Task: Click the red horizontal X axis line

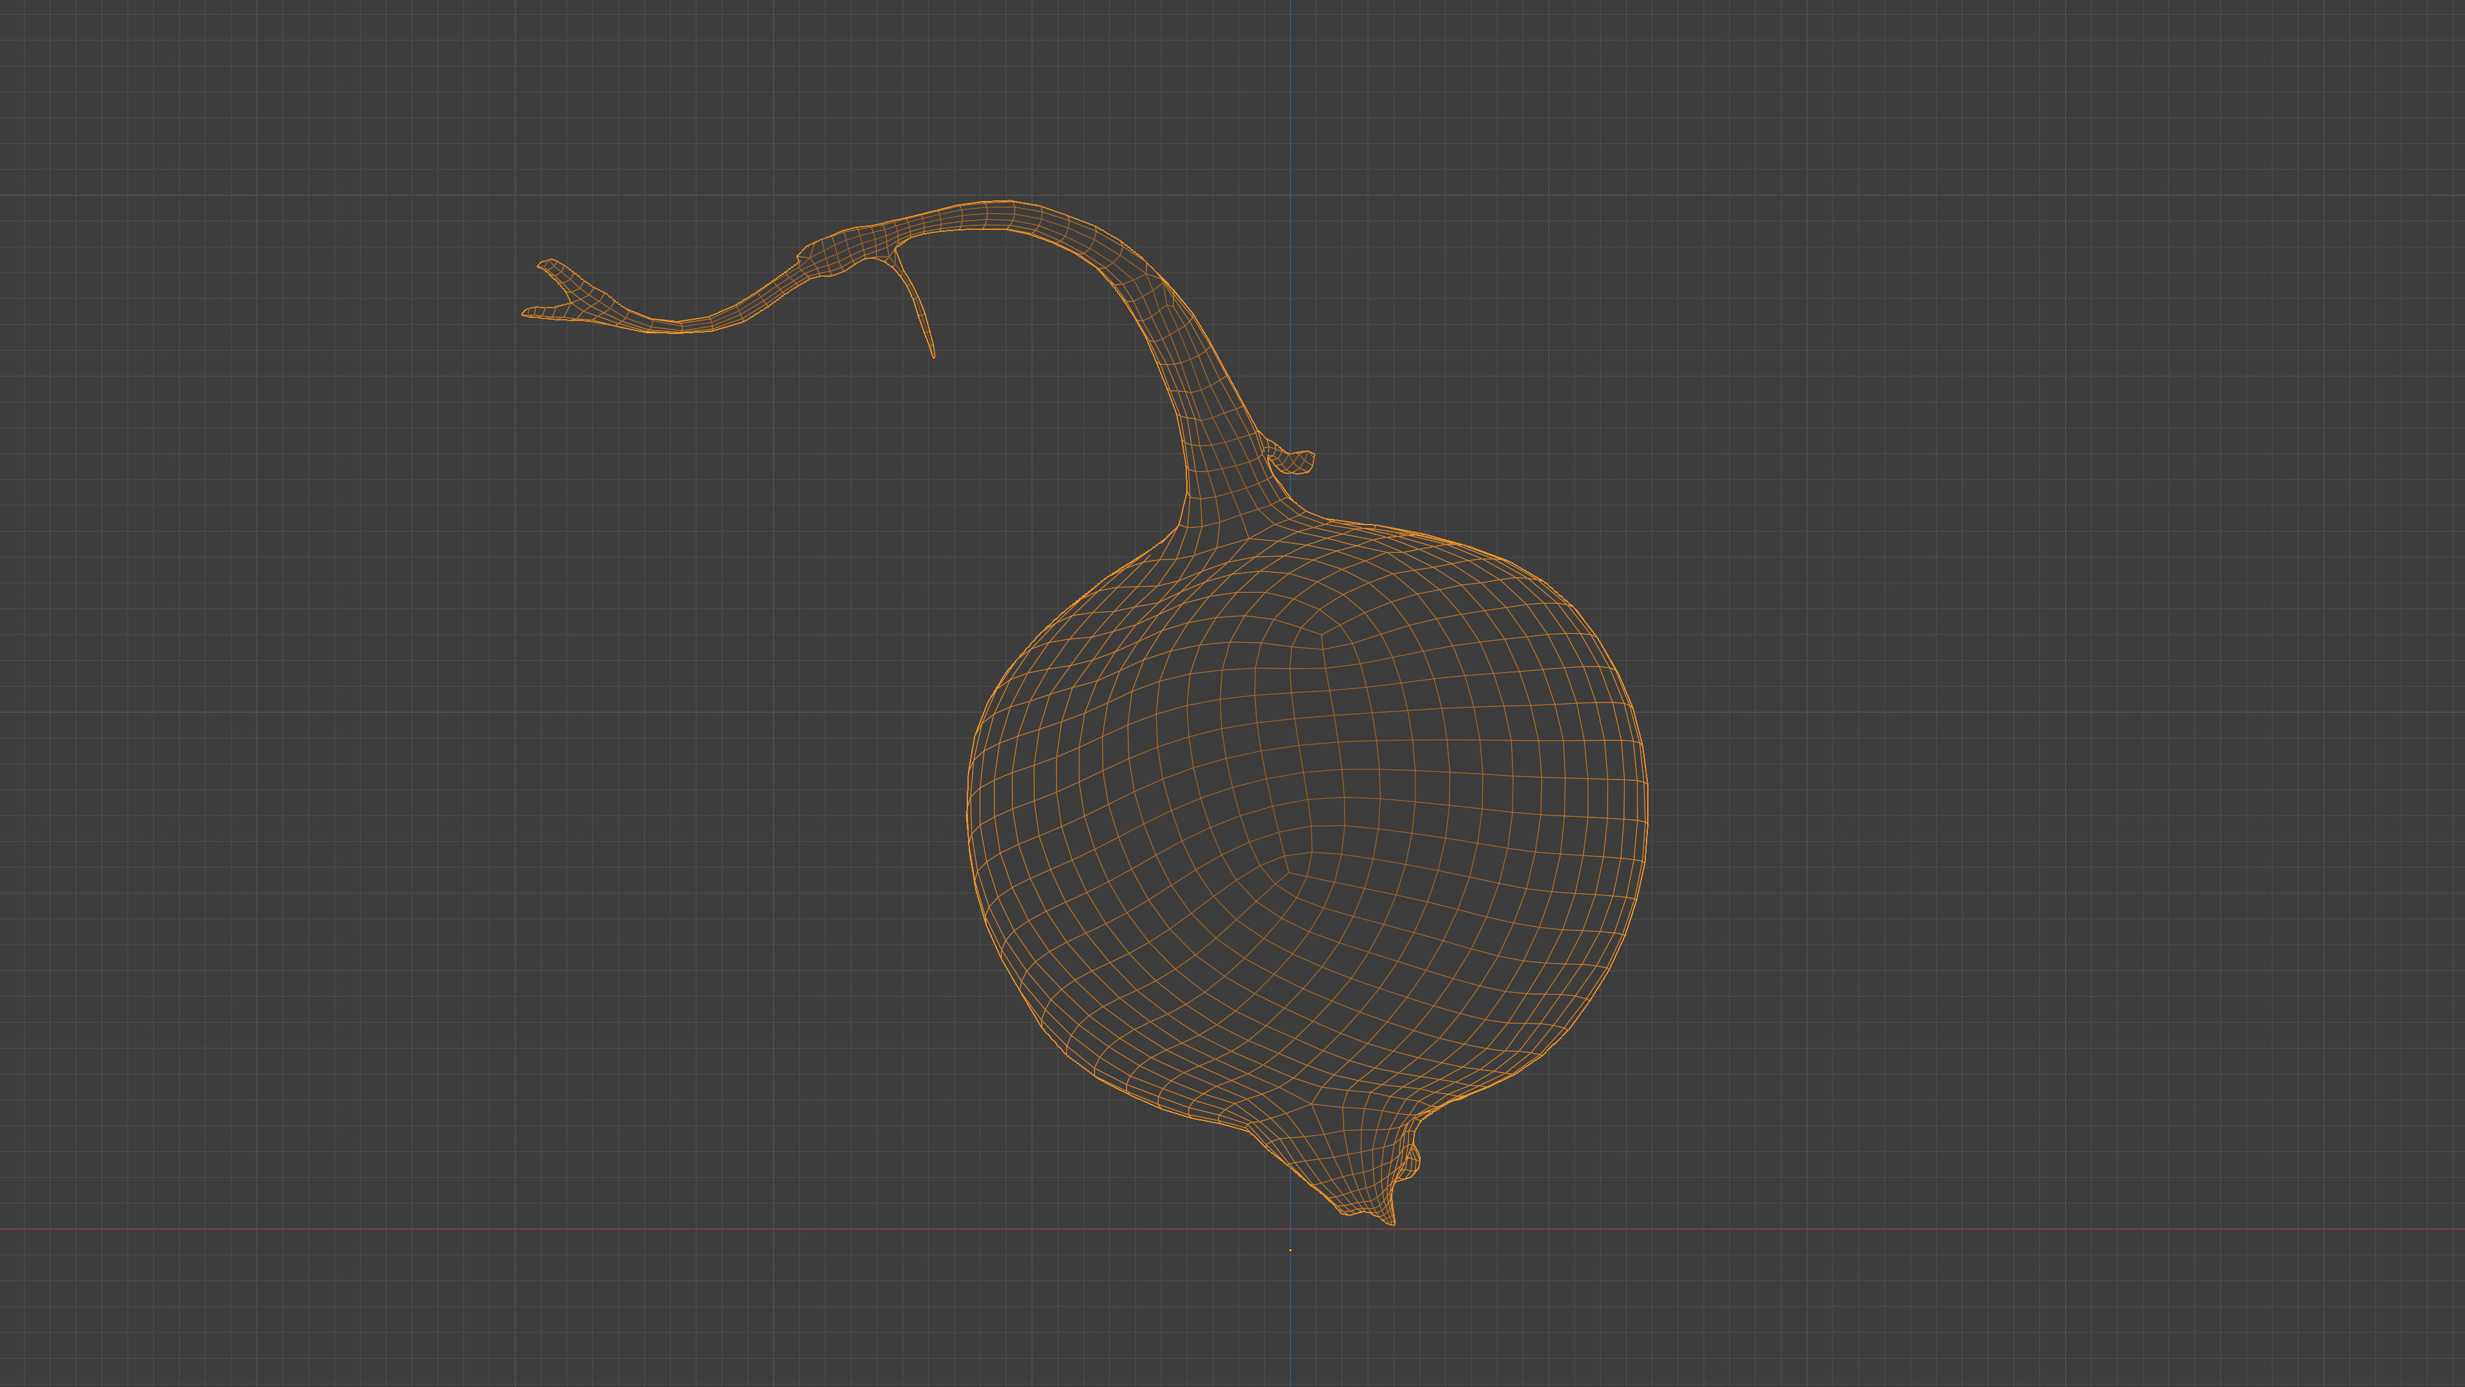Action: click(478, 1229)
